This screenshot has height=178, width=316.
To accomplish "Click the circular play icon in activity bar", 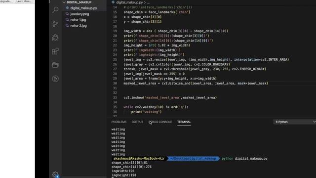I will click(55, 79).
